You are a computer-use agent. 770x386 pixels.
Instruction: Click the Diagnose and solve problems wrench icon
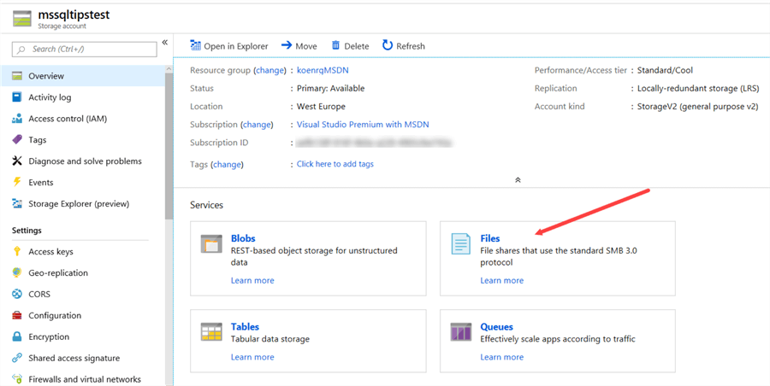(x=17, y=161)
